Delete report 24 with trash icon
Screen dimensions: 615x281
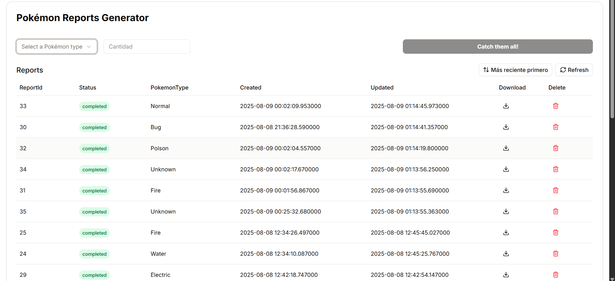(556, 254)
